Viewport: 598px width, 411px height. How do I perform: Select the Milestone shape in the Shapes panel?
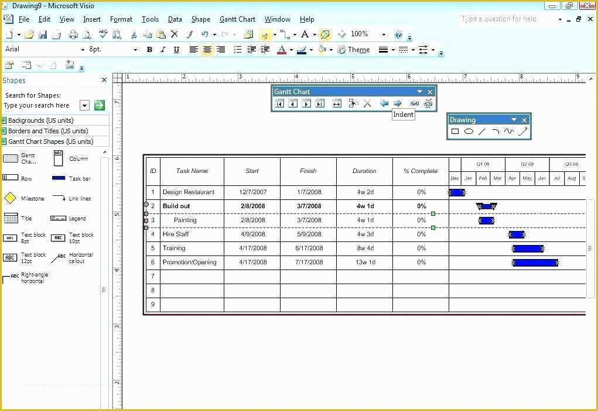click(10, 198)
